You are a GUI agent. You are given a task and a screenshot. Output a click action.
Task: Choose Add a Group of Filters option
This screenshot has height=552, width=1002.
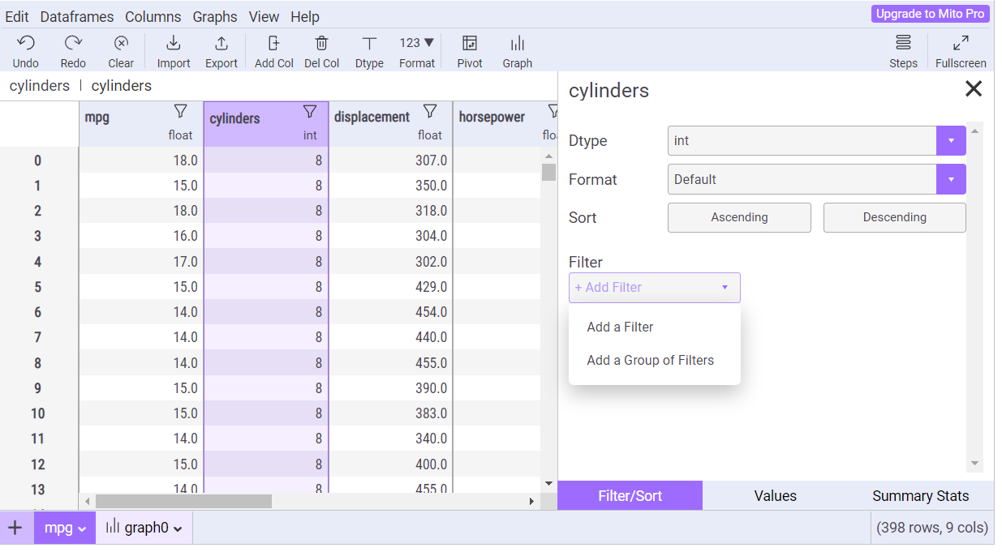pos(650,361)
